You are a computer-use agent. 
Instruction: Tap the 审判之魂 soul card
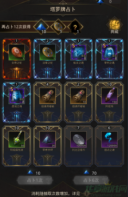click(x=109, y=59)
